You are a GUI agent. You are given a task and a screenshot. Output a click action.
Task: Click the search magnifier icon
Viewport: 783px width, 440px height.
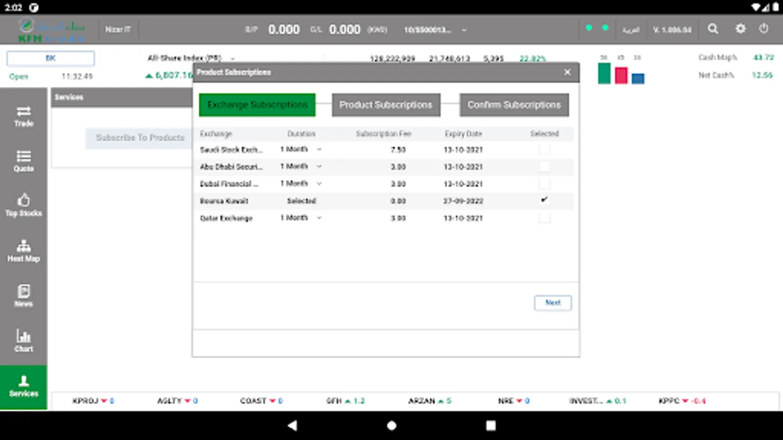(713, 29)
